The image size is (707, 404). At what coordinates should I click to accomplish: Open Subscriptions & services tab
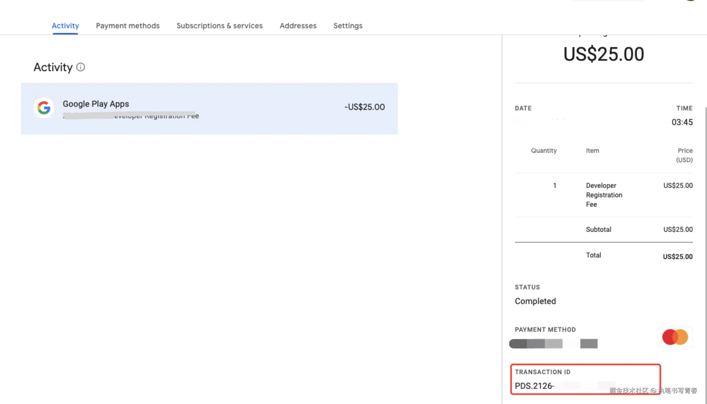[220, 26]
